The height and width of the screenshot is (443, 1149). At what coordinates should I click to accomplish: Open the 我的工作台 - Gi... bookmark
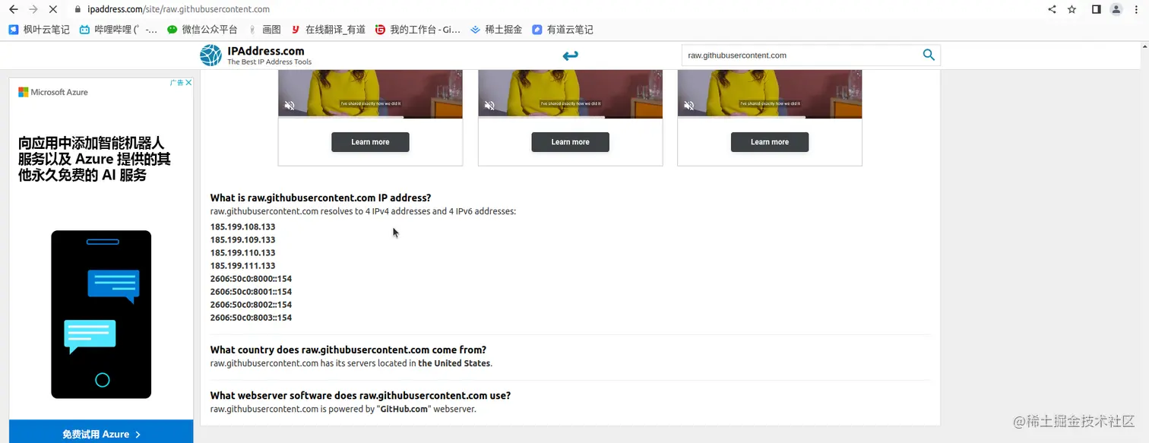click(x=418, y=30)
